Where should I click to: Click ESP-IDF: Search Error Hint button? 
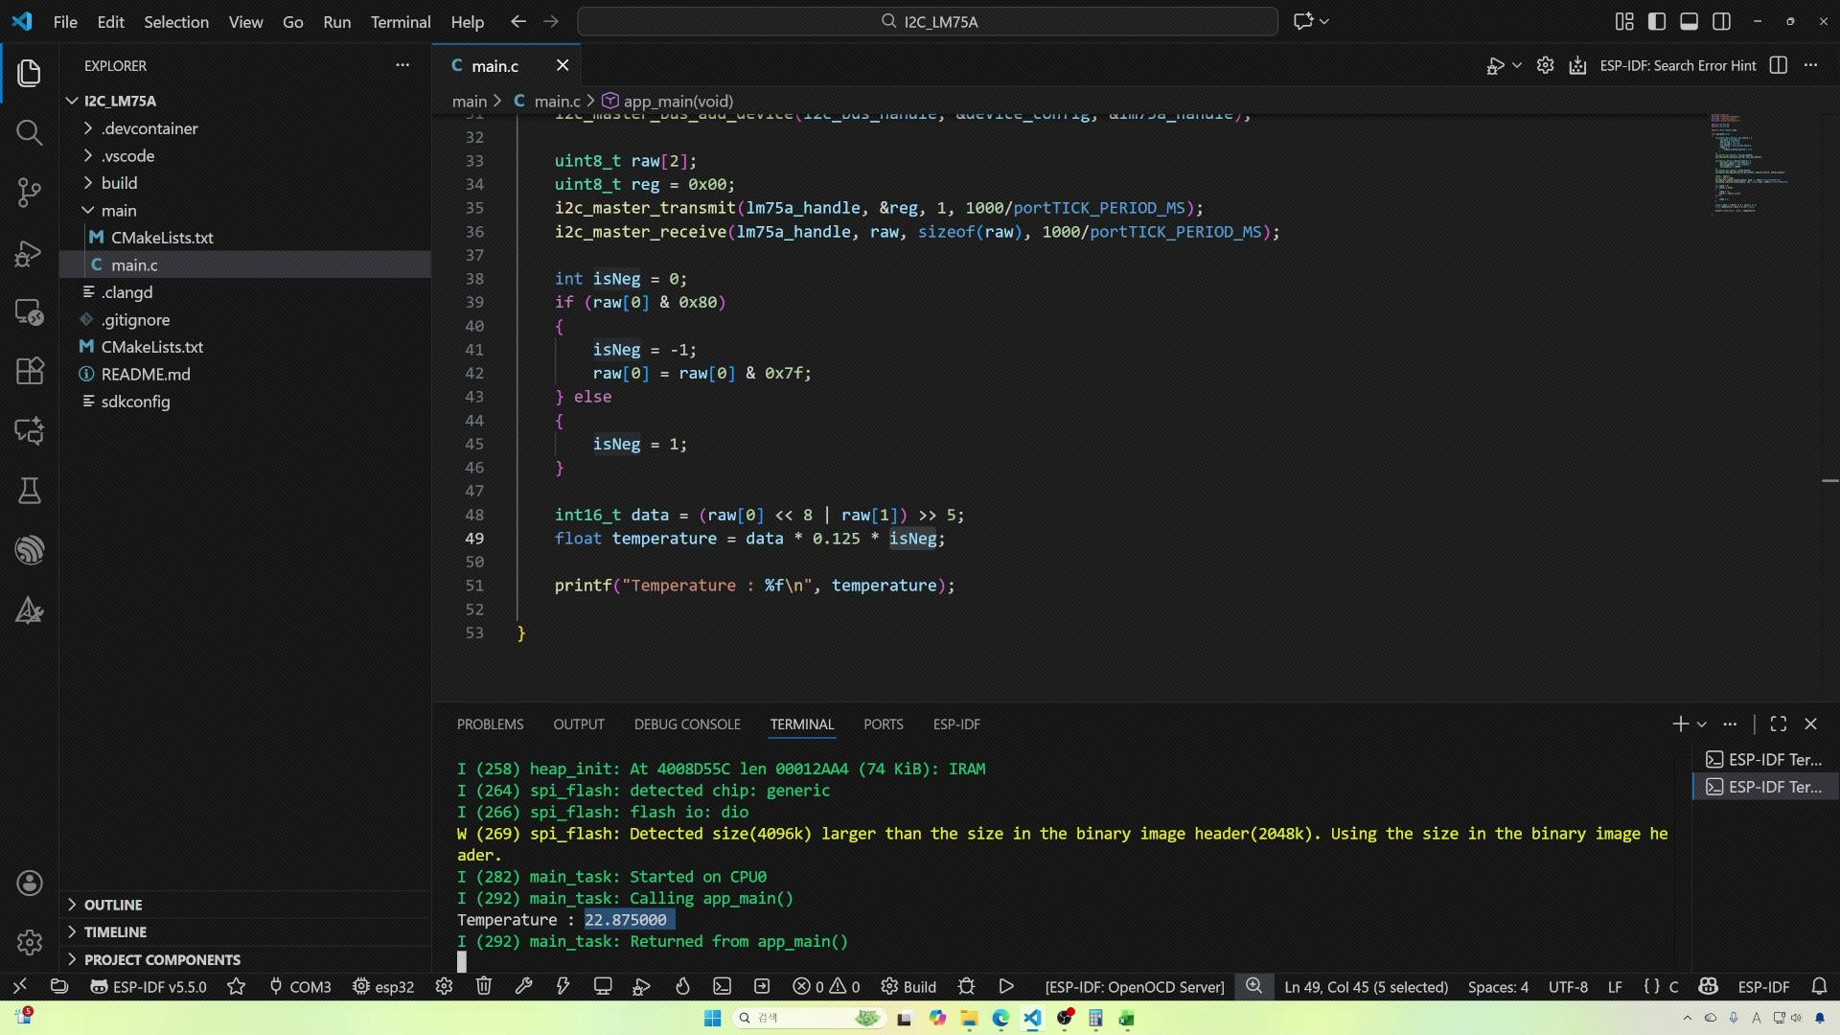tap(1677, 65)
